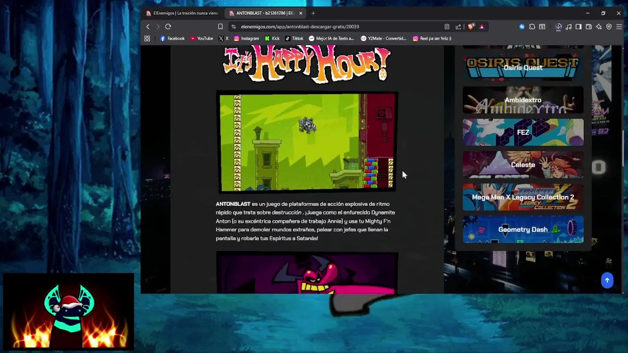Open the media control music note icon

click(x=569, y=26)
